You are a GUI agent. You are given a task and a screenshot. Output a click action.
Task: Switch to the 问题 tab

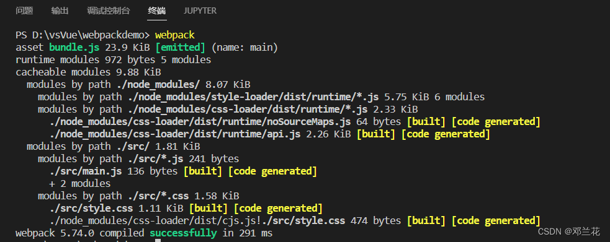(x=24, y=11)
